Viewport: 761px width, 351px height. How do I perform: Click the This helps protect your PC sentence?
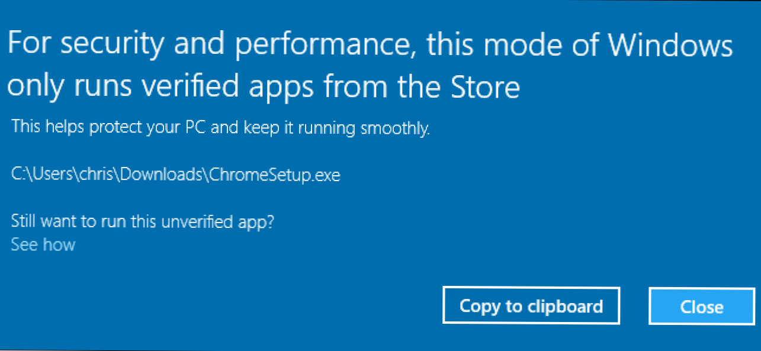click(x=108, y=127)
